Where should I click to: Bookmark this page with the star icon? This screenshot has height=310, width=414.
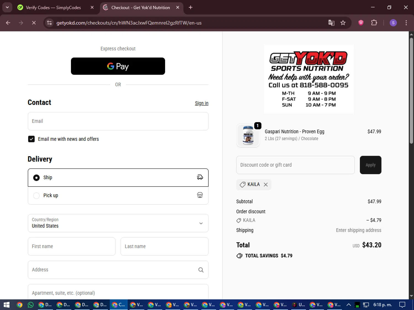pyautogui.click(x=343, y=23)
